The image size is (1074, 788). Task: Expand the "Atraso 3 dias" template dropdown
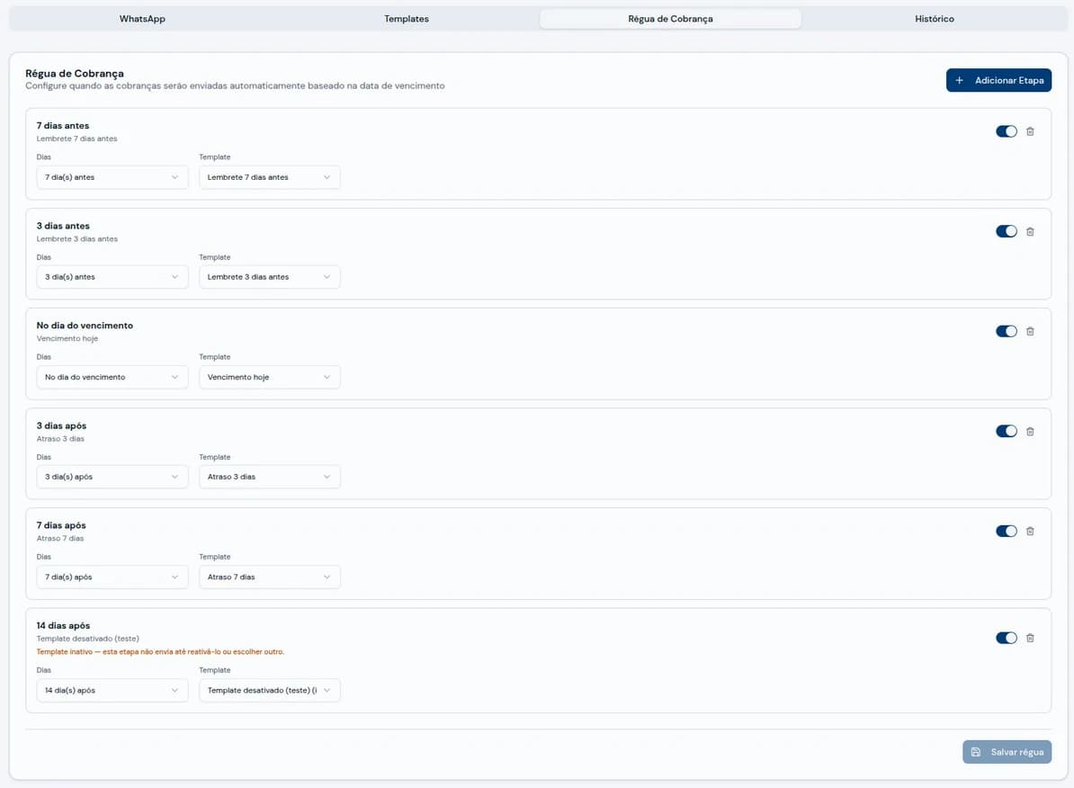[269, 477]
